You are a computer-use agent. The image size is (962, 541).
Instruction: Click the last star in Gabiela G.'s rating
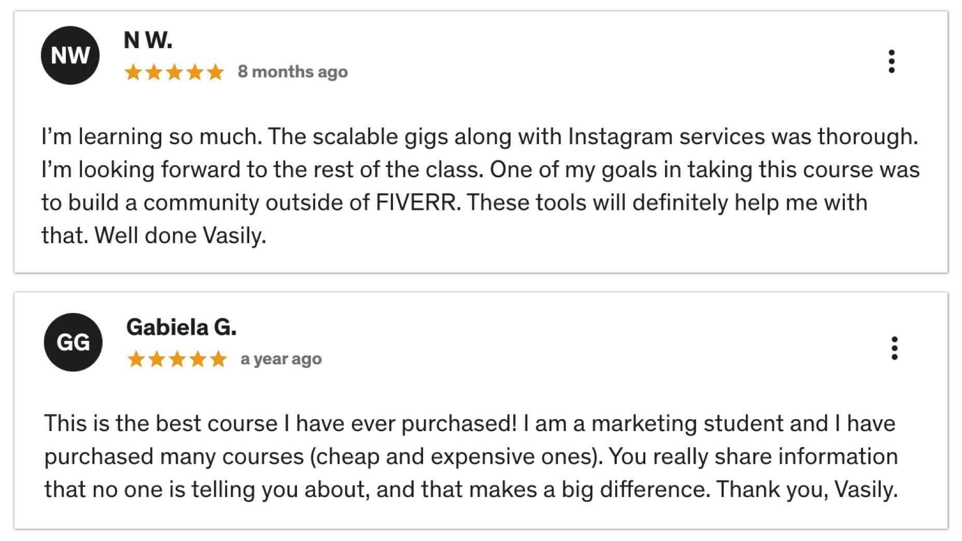click(218, 359)
